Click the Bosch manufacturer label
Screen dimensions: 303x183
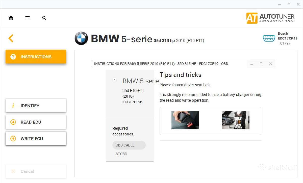[283, 33]
